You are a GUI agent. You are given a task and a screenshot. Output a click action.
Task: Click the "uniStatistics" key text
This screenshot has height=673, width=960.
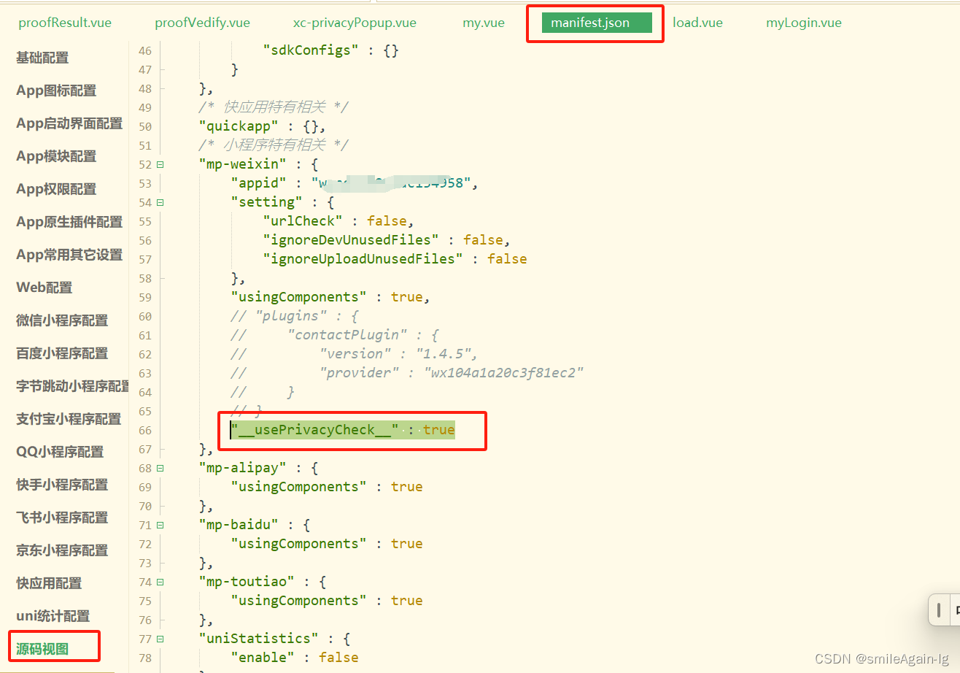(x=259, y=639)
